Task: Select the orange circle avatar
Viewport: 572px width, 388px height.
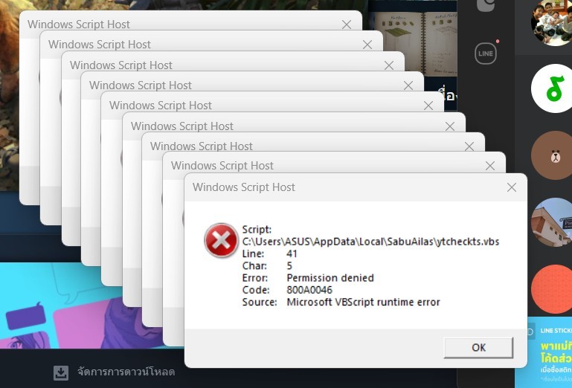Action: pos(553,289)
